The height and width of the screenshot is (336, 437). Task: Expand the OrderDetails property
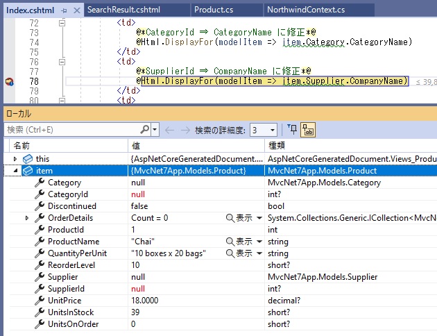27,218
